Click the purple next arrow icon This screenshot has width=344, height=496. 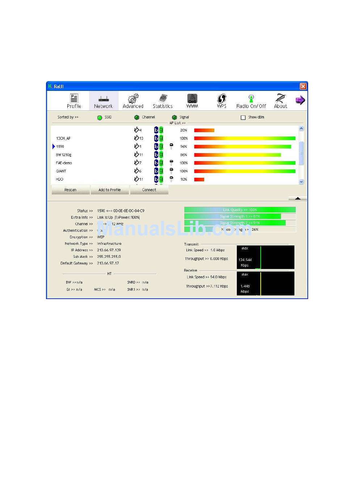pos(300,100)
